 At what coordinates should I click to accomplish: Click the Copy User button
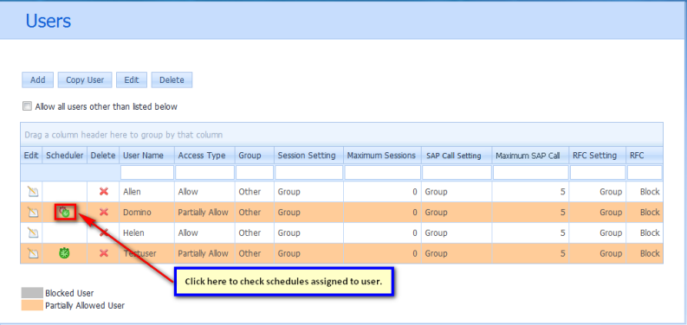coord(85,80)
